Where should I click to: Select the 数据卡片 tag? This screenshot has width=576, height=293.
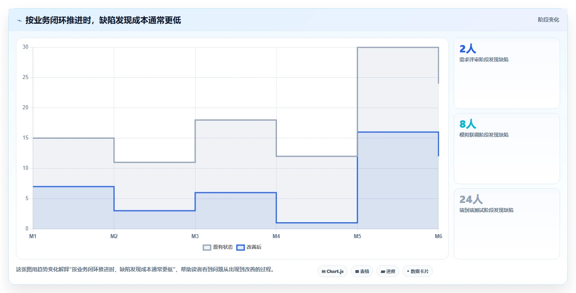point(418,271)
